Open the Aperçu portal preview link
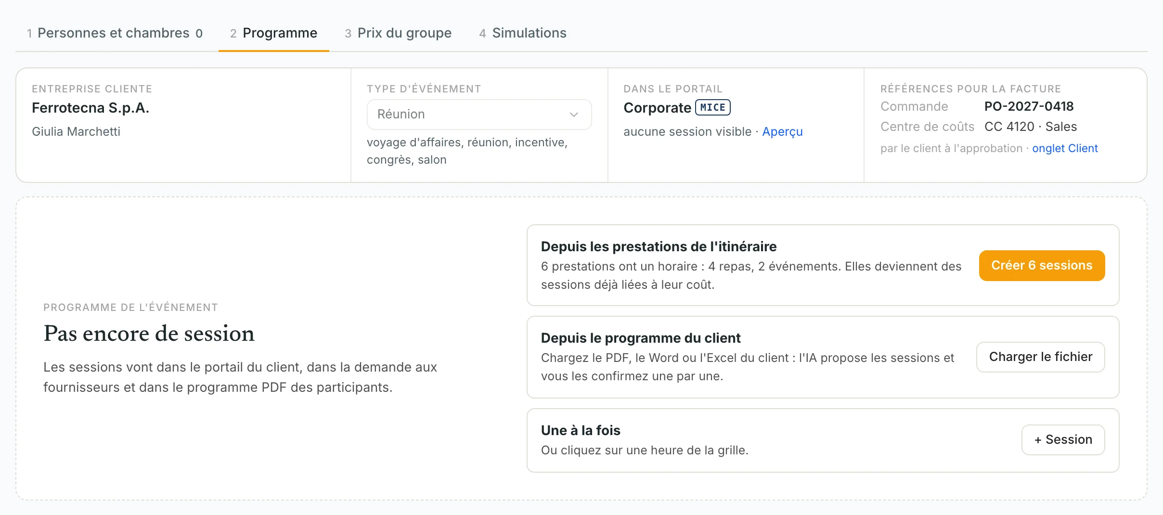This screenshot has width=1163, height=515. 782,131
